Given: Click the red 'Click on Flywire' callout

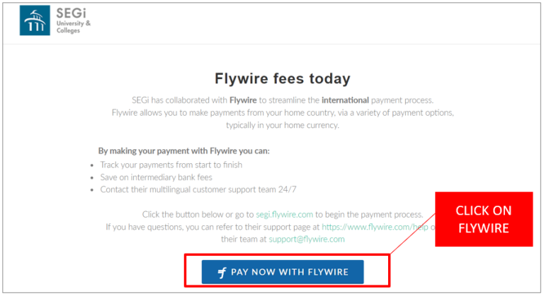Looking at the screenshot, I should (484, 219).
